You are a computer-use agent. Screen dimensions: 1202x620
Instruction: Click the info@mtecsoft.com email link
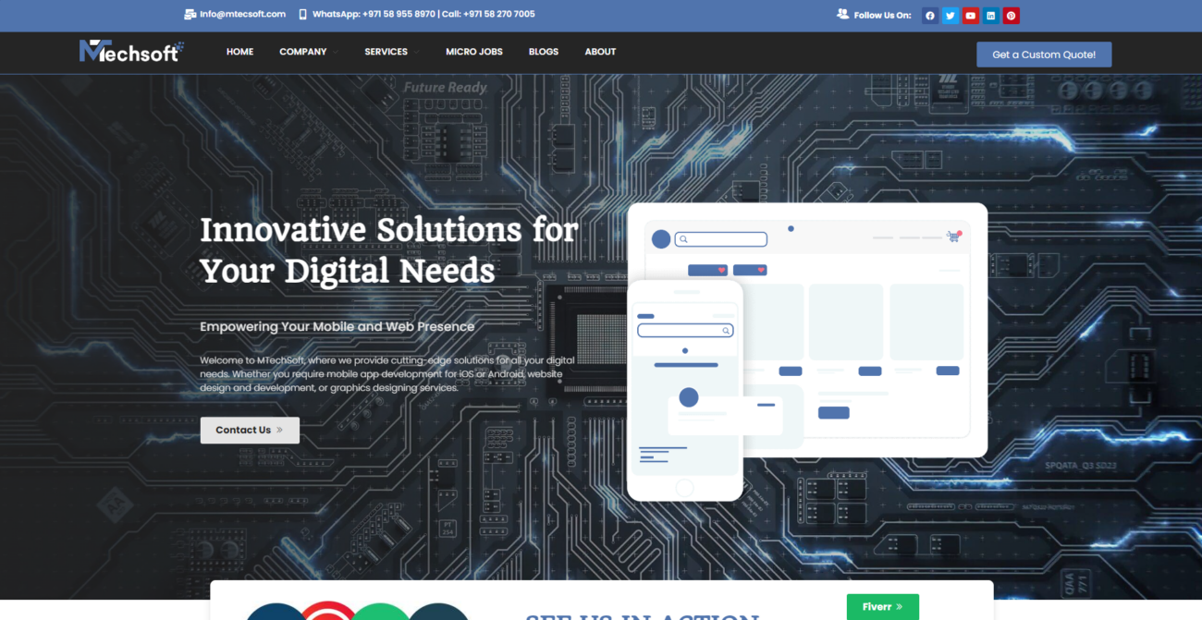pos(242,14)
